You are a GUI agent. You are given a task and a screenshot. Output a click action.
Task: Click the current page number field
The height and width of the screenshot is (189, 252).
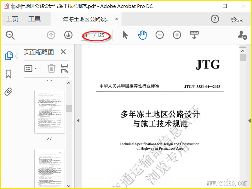pos(86,35)
